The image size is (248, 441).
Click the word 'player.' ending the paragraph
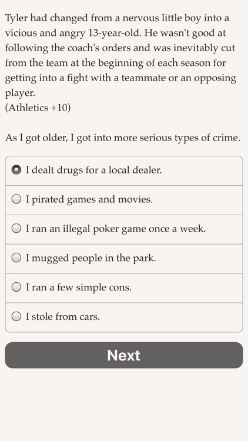click(x=20, y=93)
